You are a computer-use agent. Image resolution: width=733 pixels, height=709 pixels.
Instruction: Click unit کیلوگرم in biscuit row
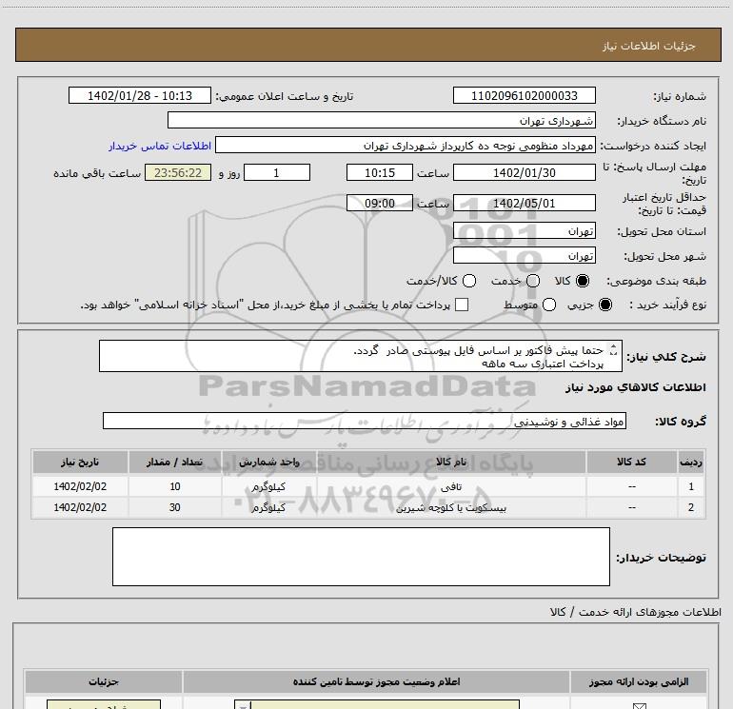[268, 507]
